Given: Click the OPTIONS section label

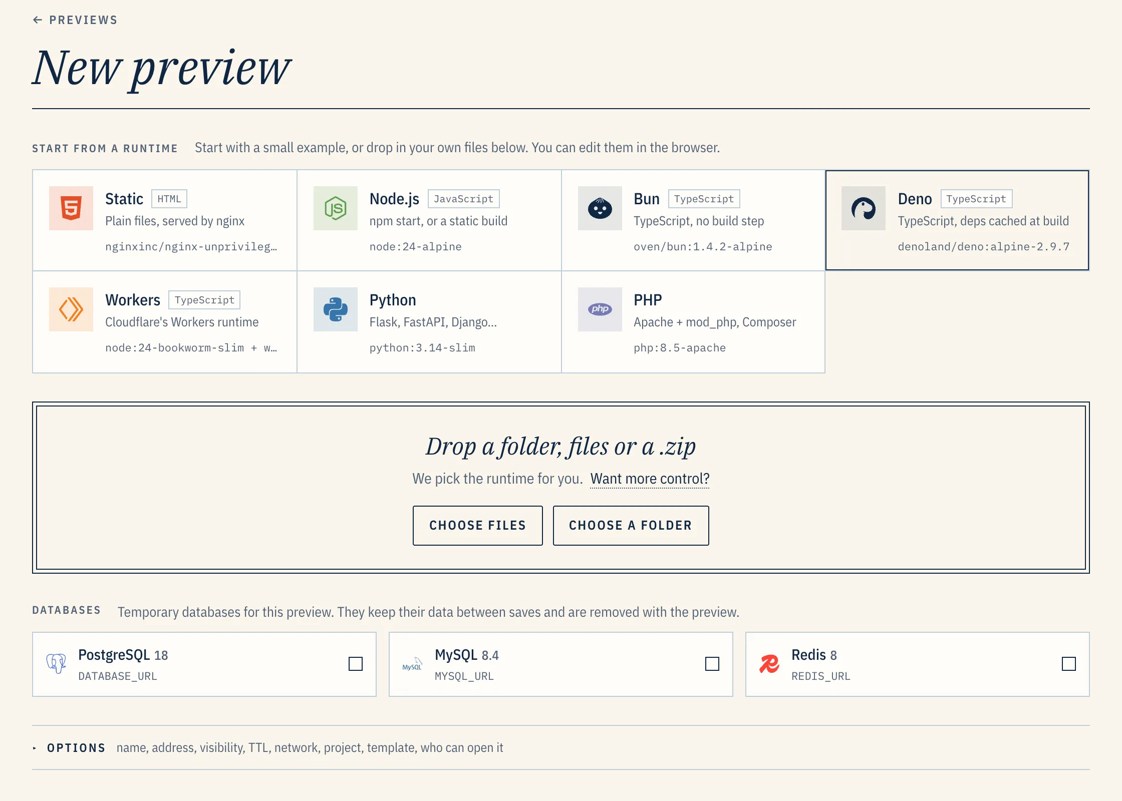Looking at the screenshot, I should pyautogui.click(x=76, y=748).
